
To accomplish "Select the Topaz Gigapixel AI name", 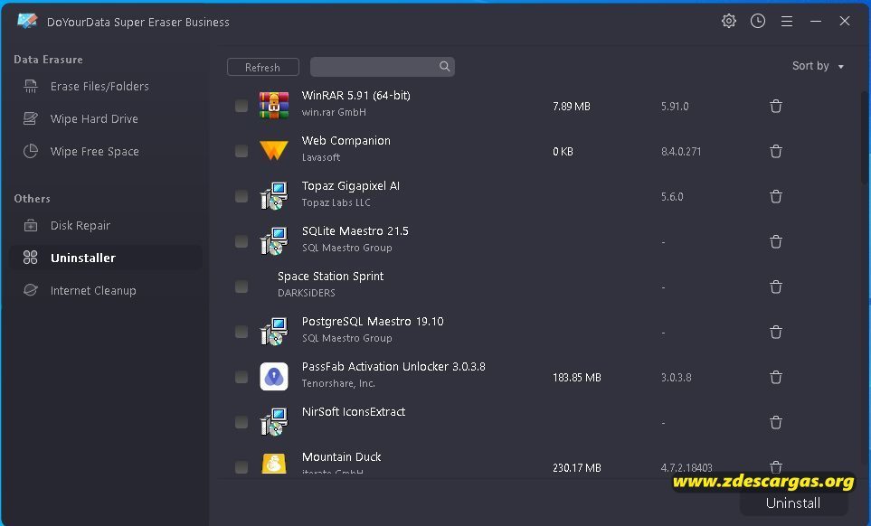I will coord(351,186).
